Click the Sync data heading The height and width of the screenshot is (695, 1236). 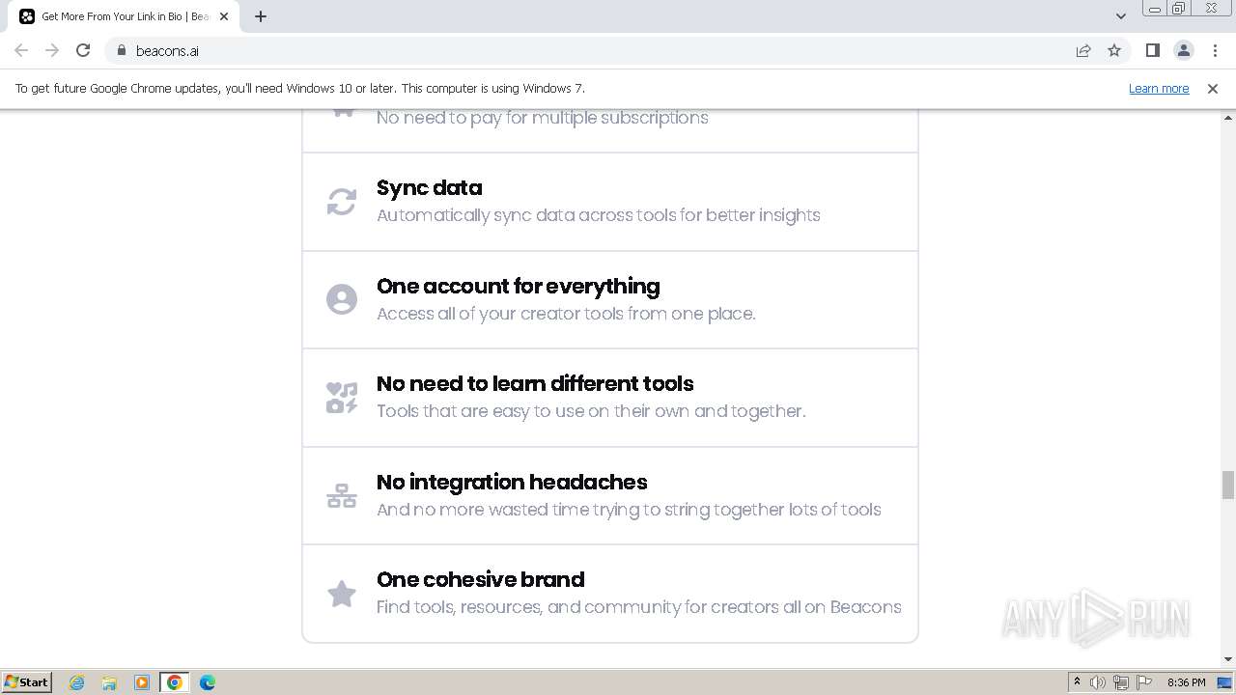[x=430, y=187]
